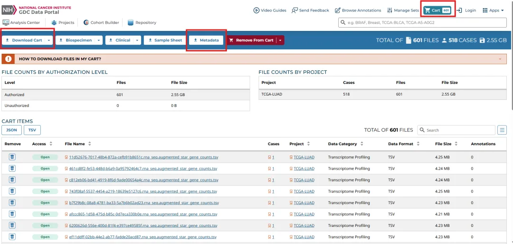513x244 pixels.
Task: Remove file 461cd8f2 with trash icon
Action: (12, 168)
